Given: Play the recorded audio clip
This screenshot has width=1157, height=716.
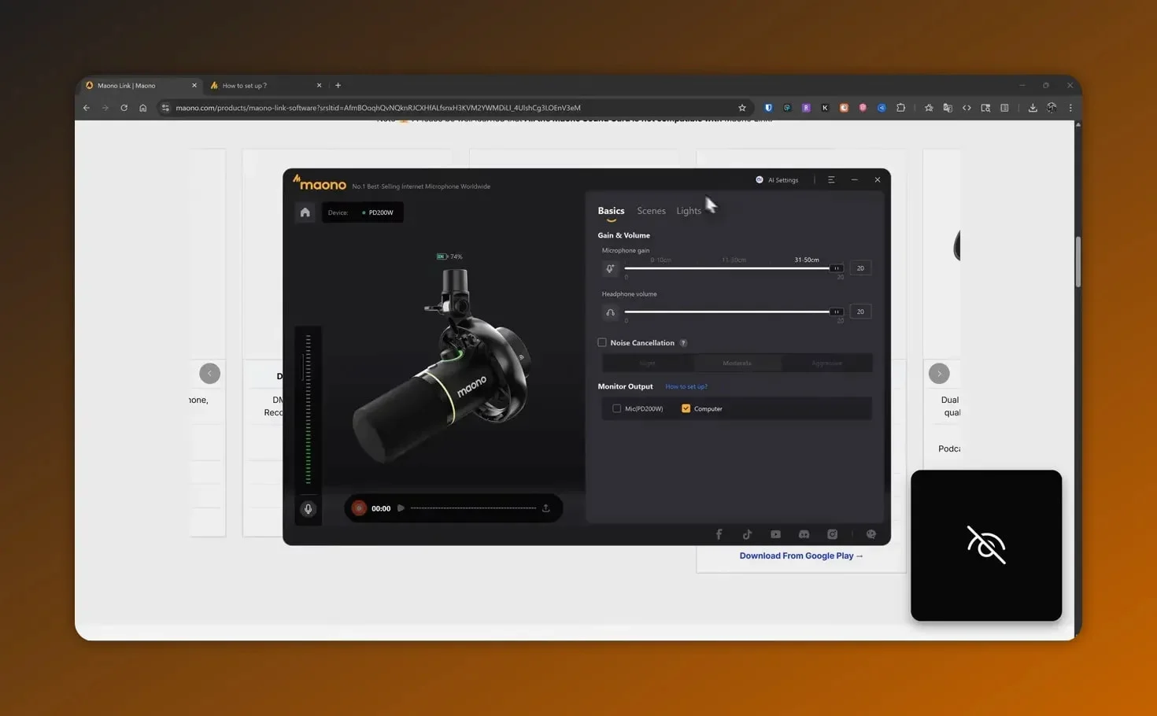Looking at the screenshot, I should coord(401,508).
